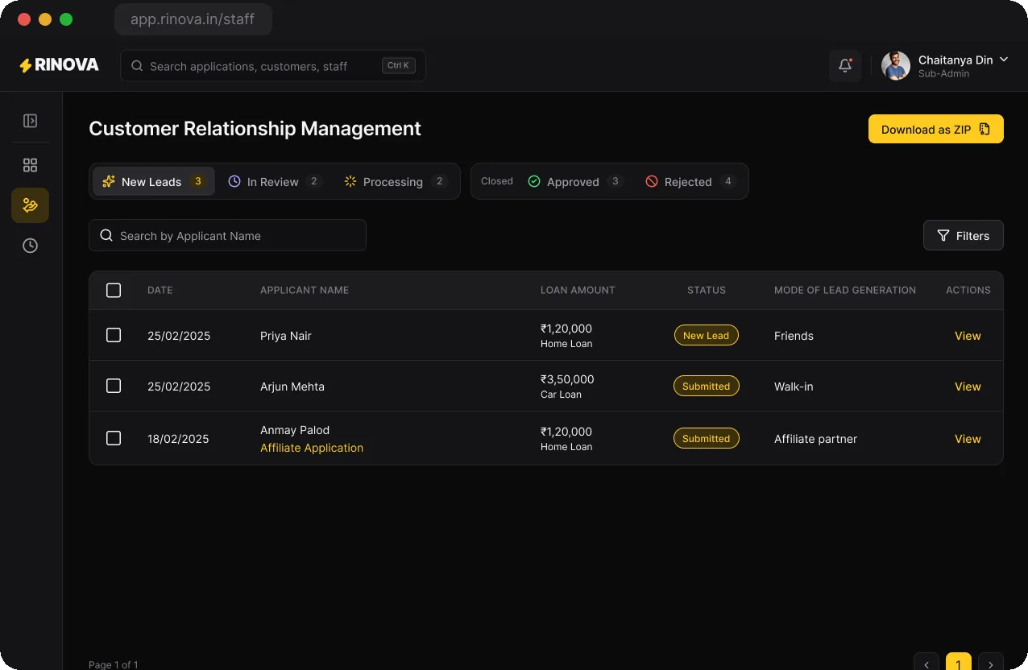Click the magnifier icon in applicant search

pyautogui.click(x=106, y=235)
